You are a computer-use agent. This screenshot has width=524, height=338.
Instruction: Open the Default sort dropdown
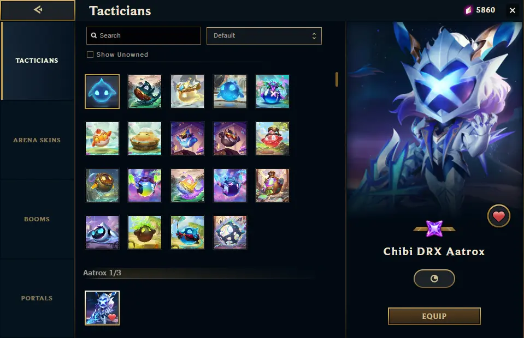click(264, 35)
